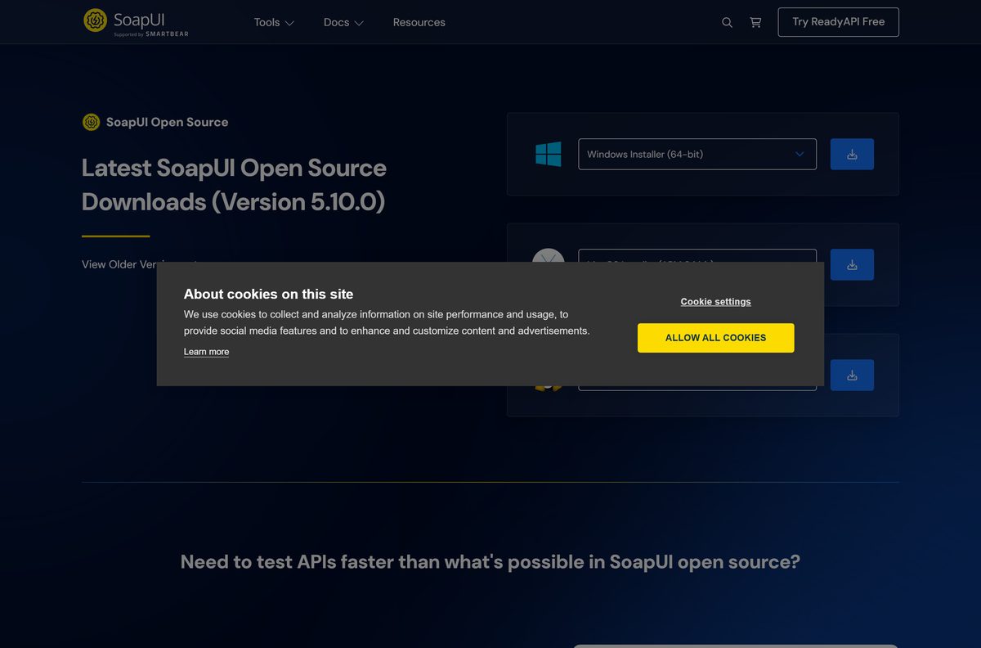Open the shopping cart icon
Image resolution: width=981 pixels, height=648 pixels.
click(755, 23)
